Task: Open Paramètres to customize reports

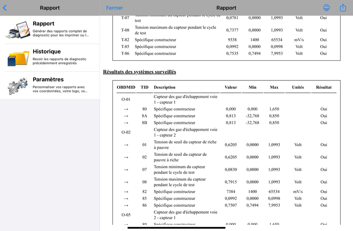Action: [x=50, y=85]
